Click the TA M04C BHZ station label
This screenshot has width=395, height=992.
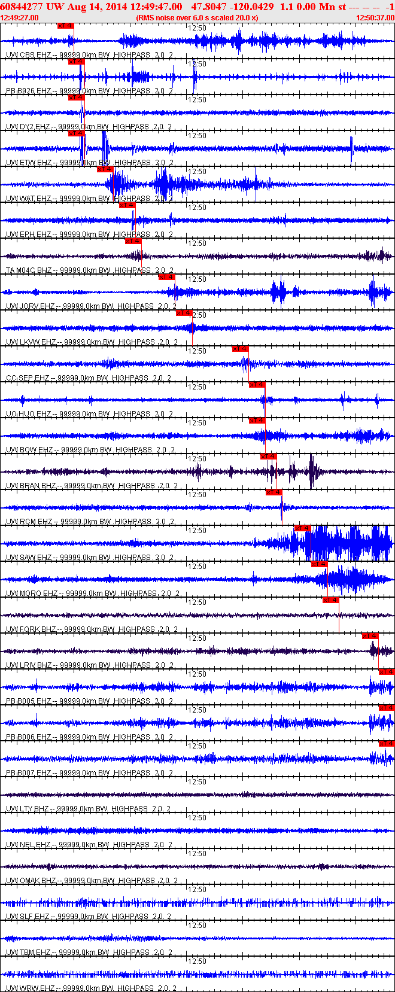[x=29, y=270]
